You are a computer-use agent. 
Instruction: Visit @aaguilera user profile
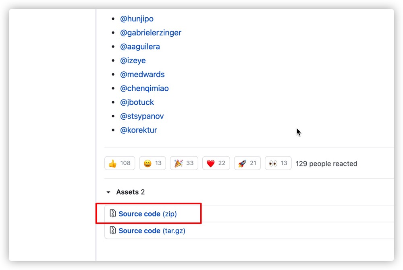point(140,46)
